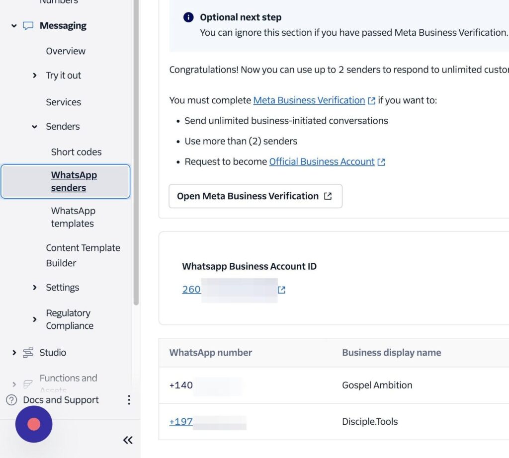The image size is (509, 458).
Task: Collapse the sidebar with double chevron icon
Action: (128, 440)
